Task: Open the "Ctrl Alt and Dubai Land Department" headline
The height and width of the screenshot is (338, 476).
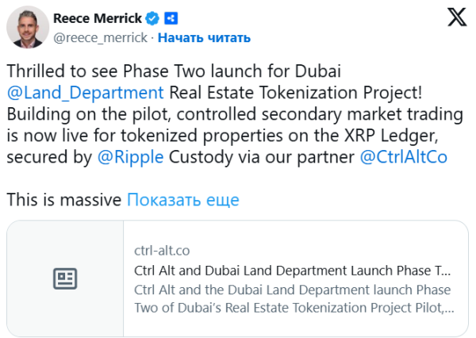Action: (292, 268)
